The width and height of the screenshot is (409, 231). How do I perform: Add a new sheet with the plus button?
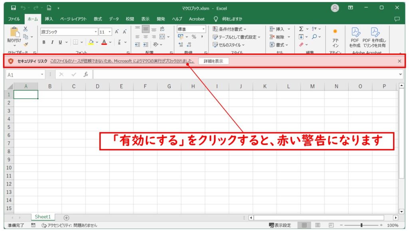(x=66, y=217)
